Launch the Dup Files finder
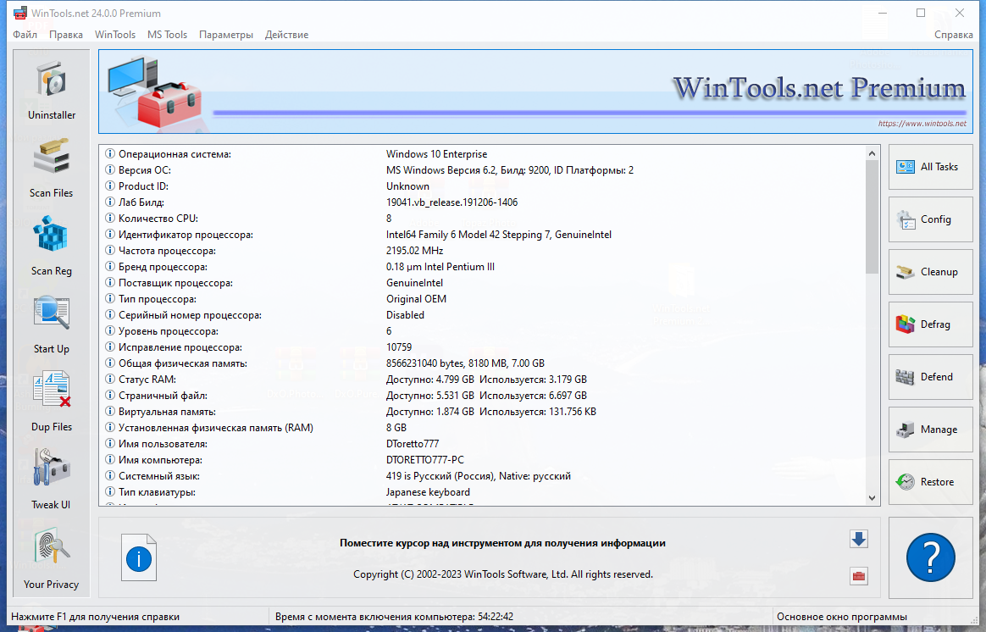The image size is (986, 632). coord(52,402)
